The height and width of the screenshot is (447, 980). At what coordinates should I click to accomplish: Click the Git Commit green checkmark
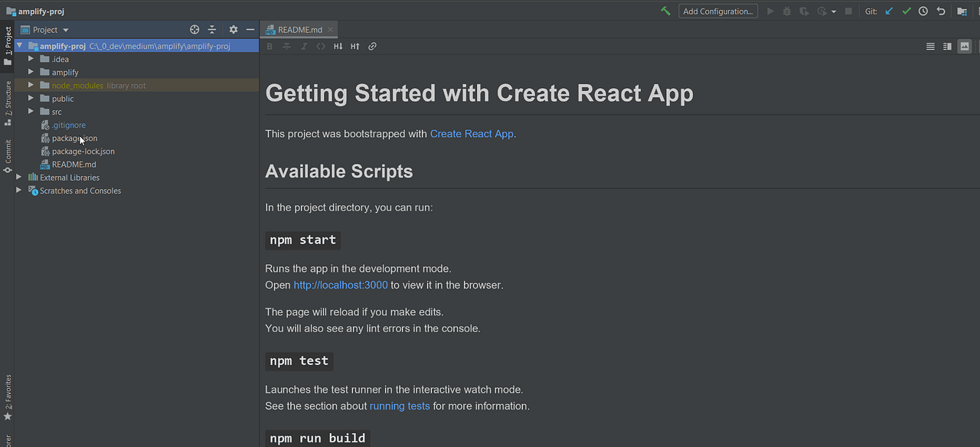tap(906, 11)
